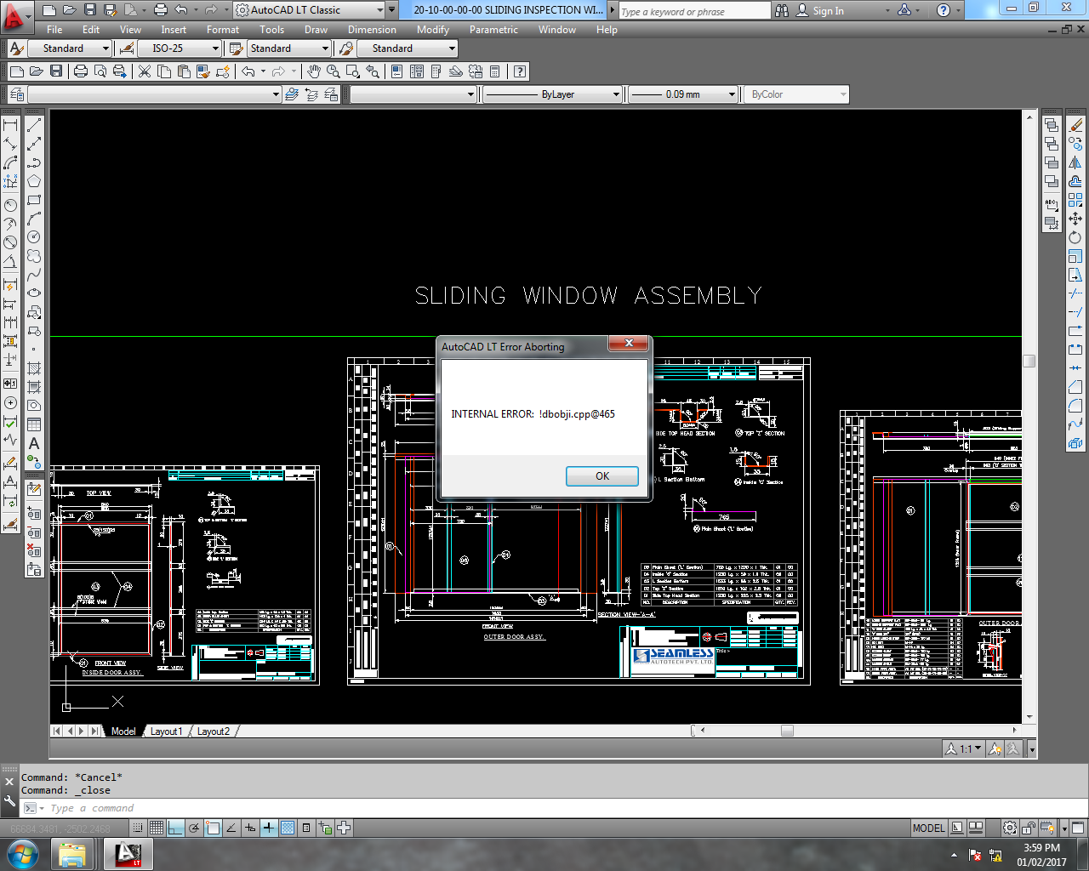This screenshot has height=871, width=1089.
Task: Open the Table tool in Draw toolbar
Action: [x=34, y=424]
